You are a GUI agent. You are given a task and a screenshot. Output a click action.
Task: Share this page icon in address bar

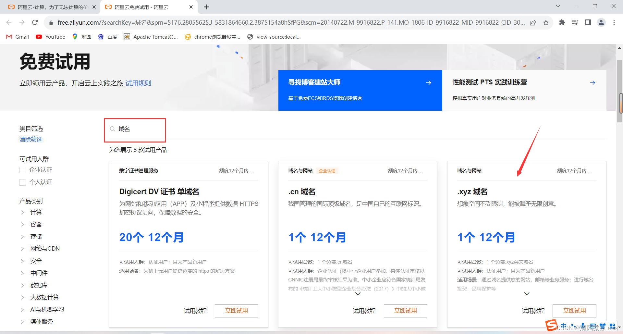(533, 23)
